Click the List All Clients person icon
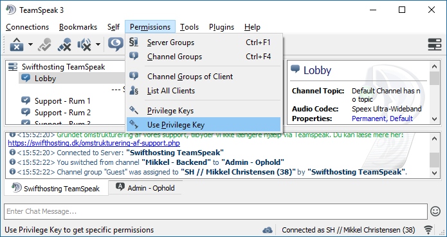 point(134,91)
